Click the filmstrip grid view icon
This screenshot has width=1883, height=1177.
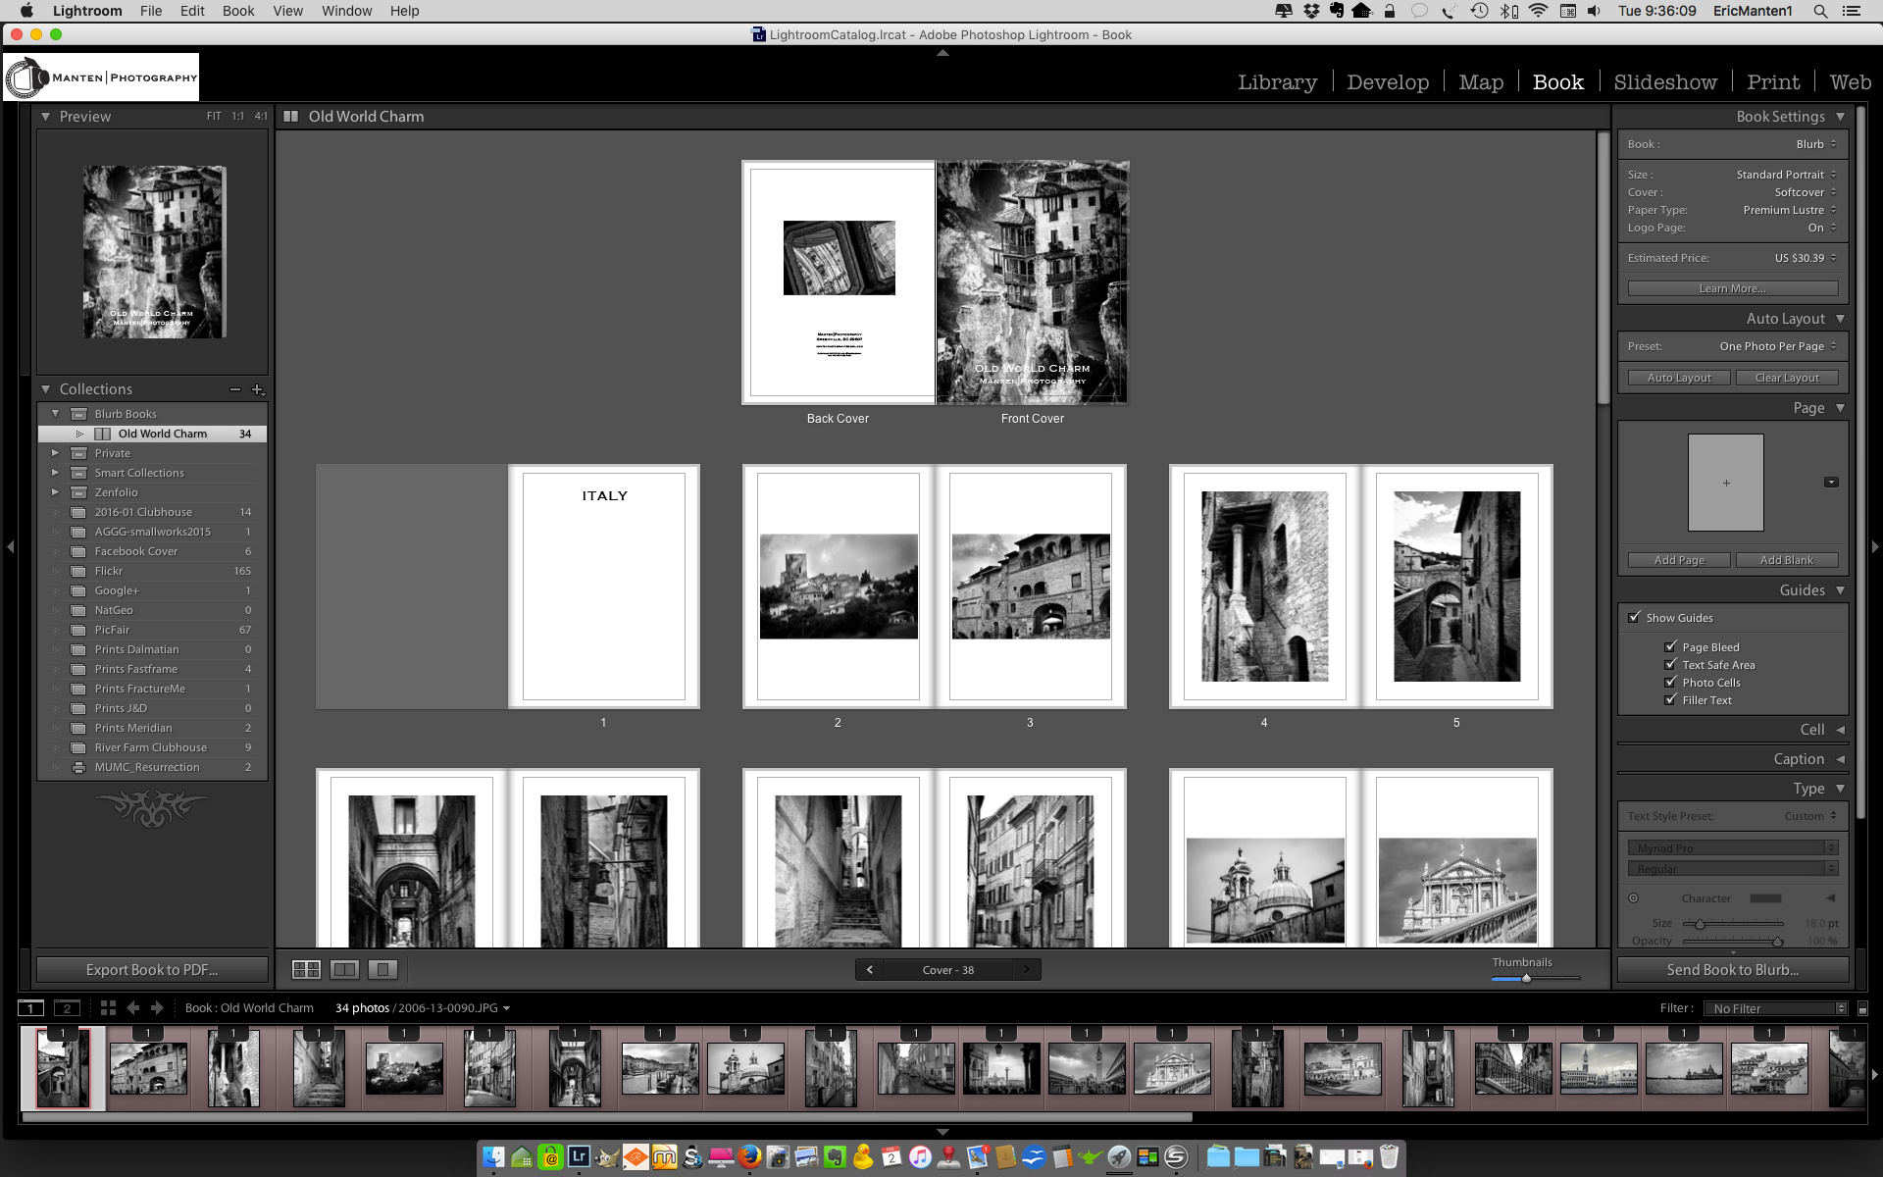click(108, 1007)
